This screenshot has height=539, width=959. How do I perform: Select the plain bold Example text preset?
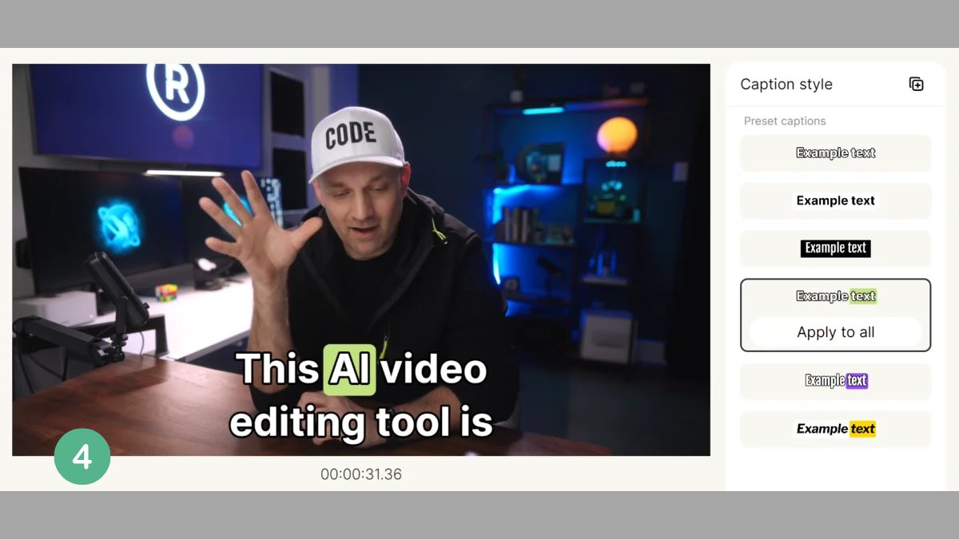835,200
